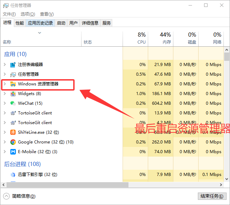Sort by the 状态 column header
Screen dimensions: 230x205
click(x=102, y=39)
